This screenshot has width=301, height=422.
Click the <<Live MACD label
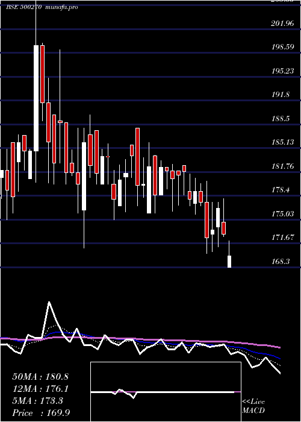(253, 406)
